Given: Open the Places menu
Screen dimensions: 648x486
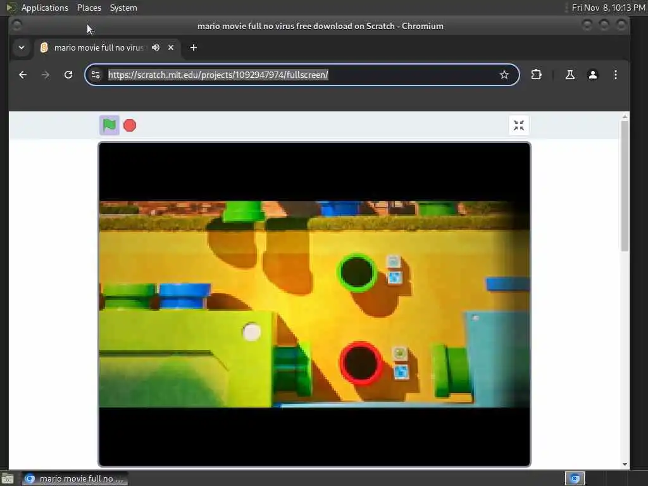Looking at the screenshot, I should tap(89, 8).
